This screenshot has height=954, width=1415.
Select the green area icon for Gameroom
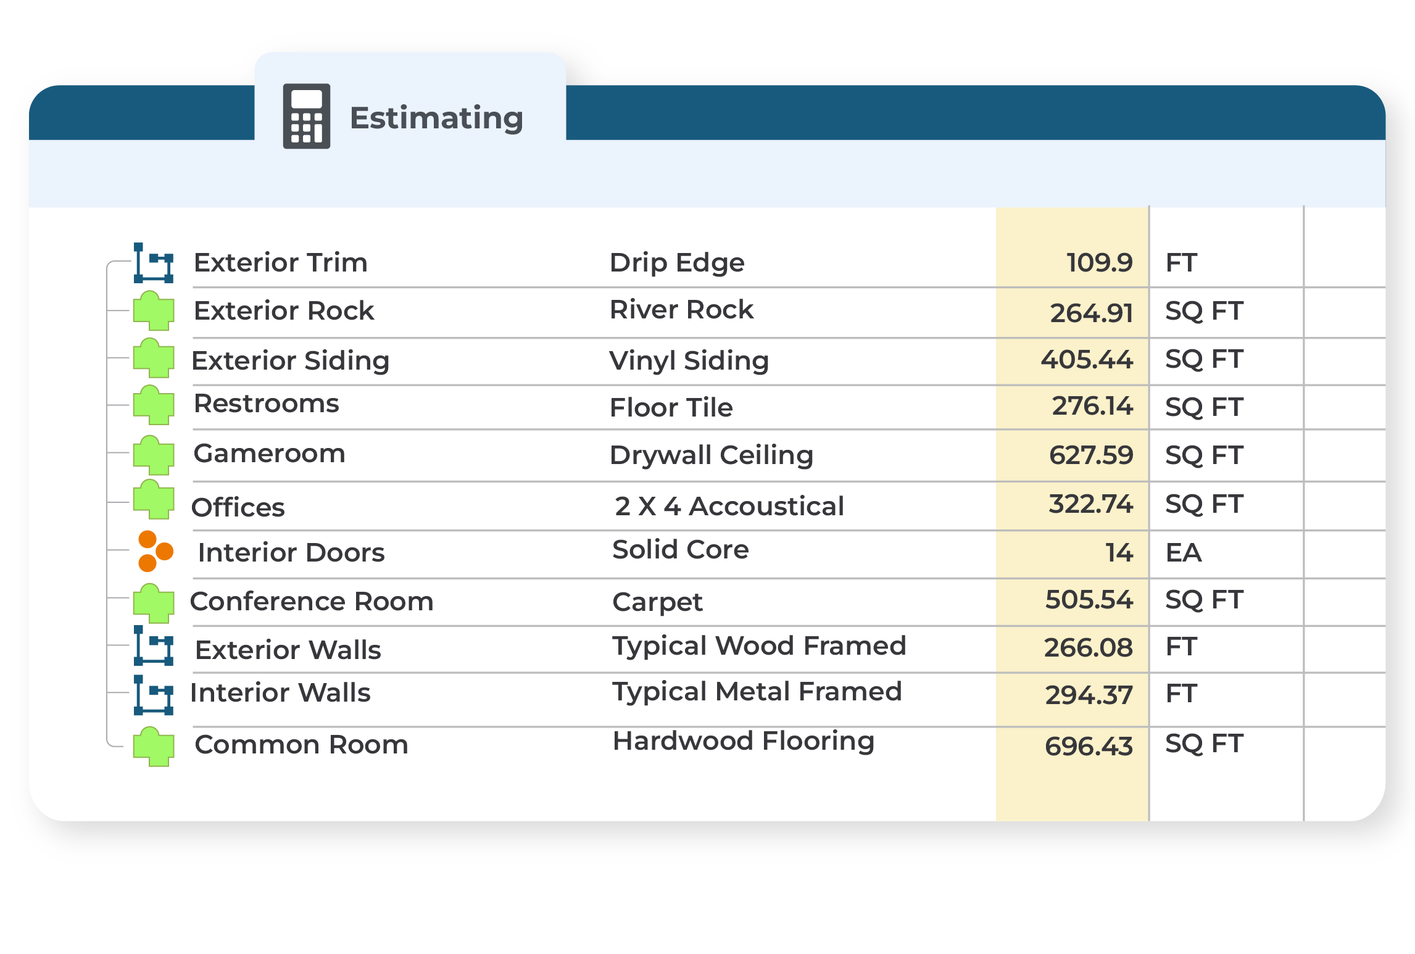point(152,455)
